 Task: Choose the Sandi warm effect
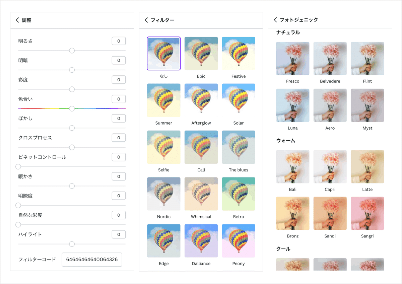(330, 213)
